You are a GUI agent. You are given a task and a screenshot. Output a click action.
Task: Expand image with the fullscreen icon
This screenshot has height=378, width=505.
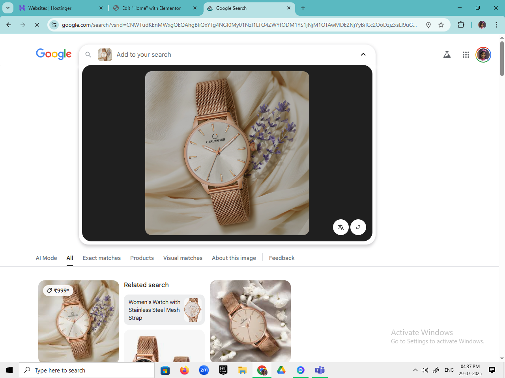(x=358, y=227)
